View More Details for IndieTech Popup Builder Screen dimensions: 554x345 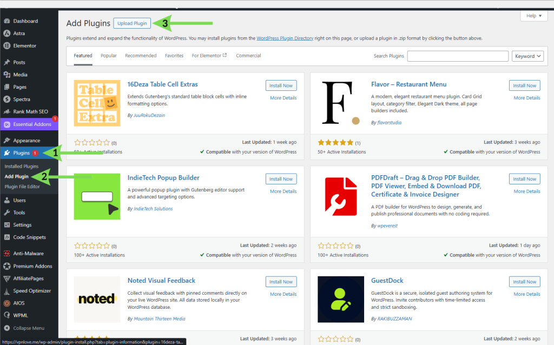coord(283,191)
